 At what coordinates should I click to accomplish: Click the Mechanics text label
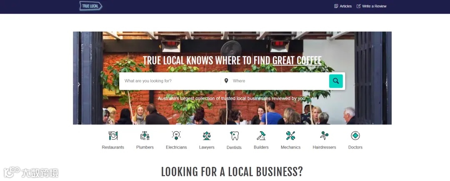(290, 147)
